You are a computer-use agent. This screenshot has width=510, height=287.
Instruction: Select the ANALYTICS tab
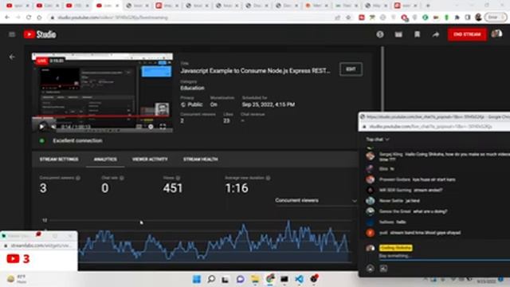[x=105, y=159]
